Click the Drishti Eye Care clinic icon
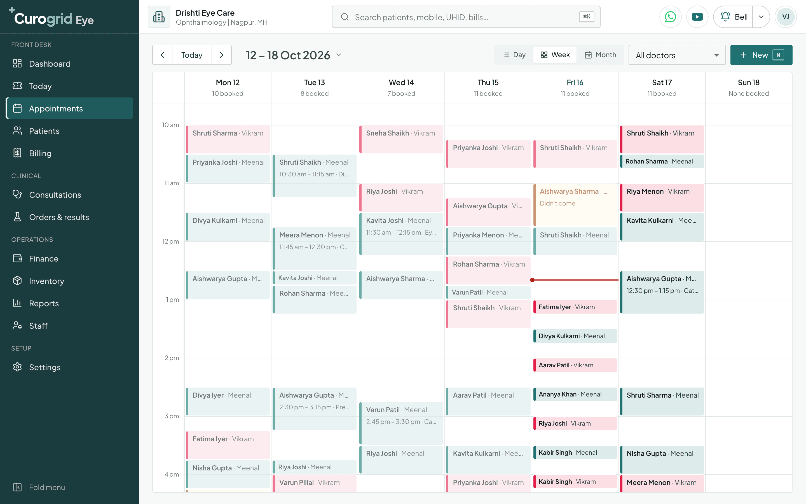Screen dimensions: 806x504 pos(159,17)
